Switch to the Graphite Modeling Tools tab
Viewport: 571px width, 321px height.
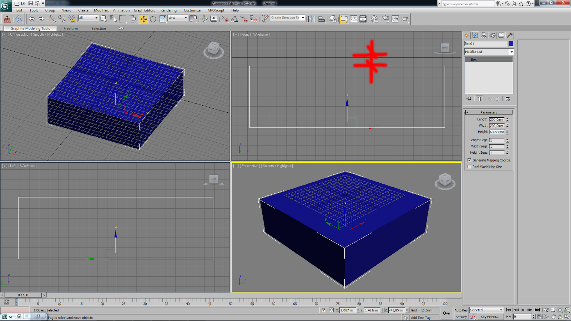click(x=30, y=28)
